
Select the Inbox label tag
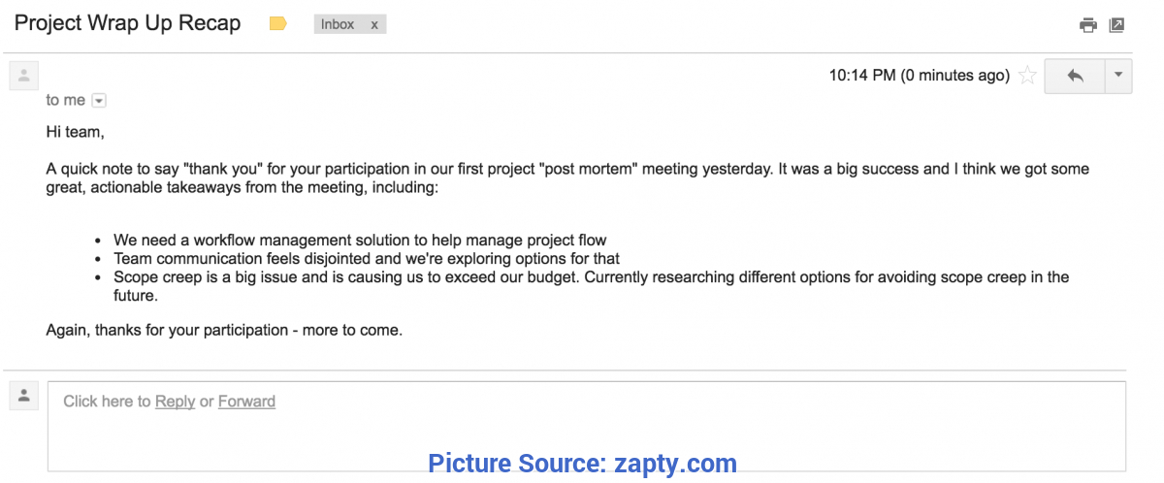pyautogui.click(x=338, y=24)
